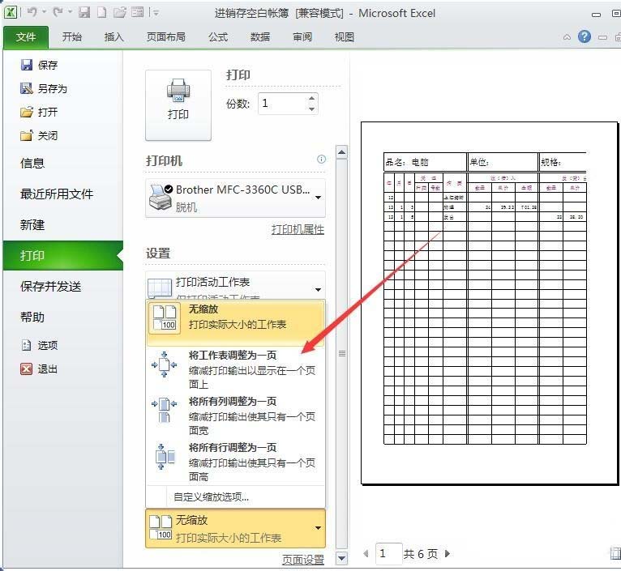The image size is (621, 571).
Task: Switch to the 页面布局 ribbon tab
Action: tap(166, 37)
